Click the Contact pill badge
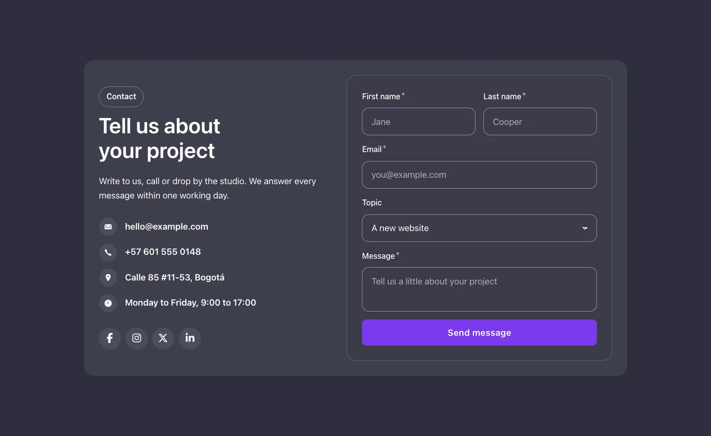Screen dimensions: 711x436 121,97
